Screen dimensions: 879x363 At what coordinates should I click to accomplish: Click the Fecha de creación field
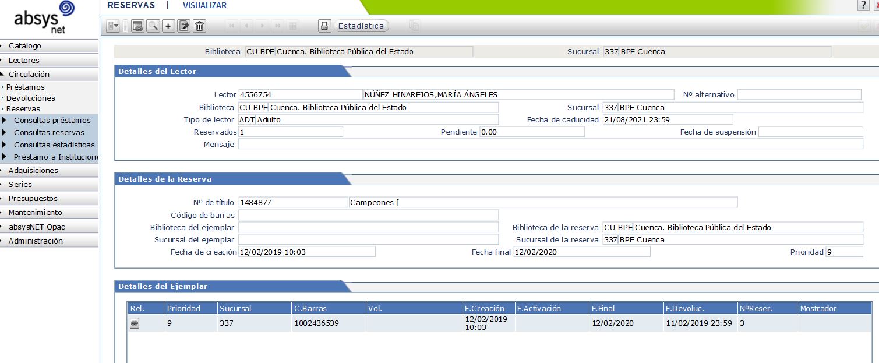(307, 252)
